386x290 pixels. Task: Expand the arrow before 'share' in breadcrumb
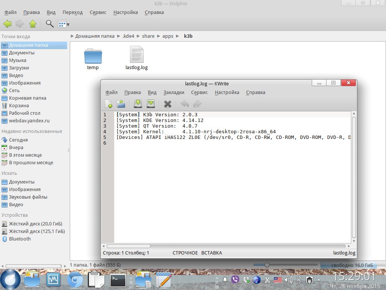(139, 36)
